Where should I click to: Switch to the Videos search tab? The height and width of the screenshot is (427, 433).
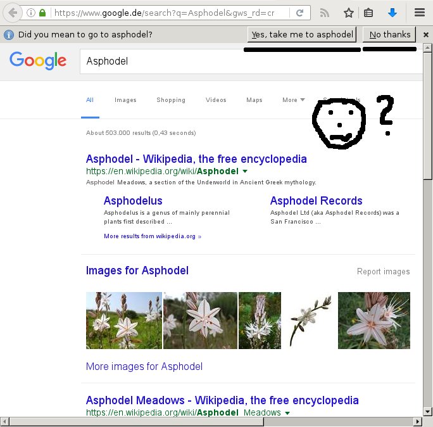[216, 99]
